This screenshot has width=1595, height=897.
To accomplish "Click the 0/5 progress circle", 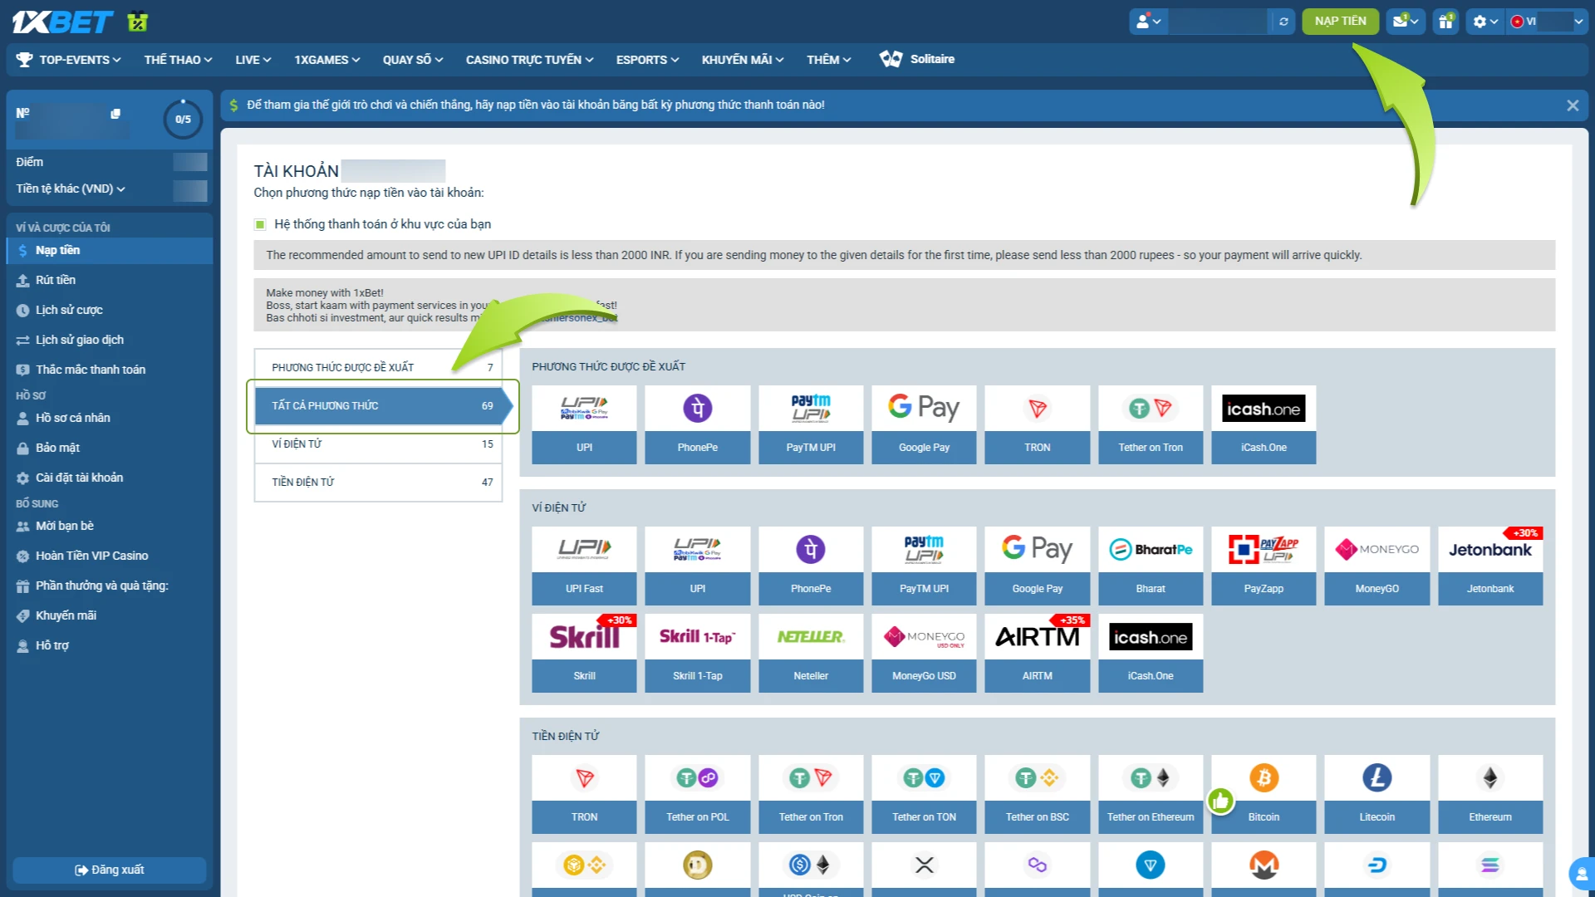I will 183,119.
